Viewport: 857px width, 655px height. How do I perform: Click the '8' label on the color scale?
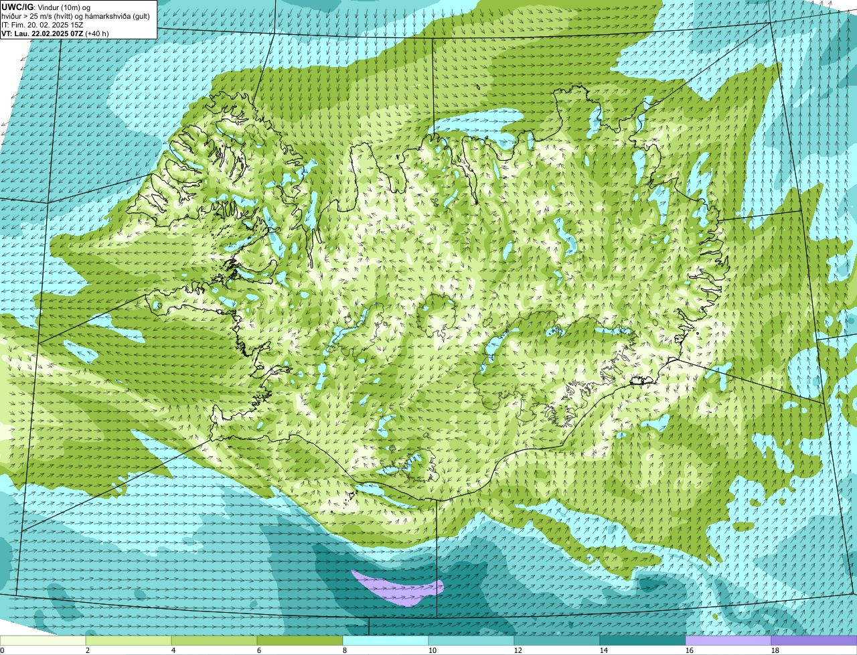click(x=345, y=650)
